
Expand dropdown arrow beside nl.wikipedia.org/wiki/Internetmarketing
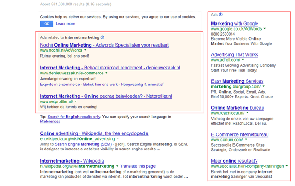117,166
